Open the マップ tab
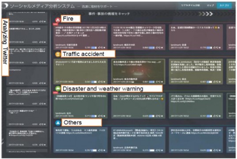This screenshot has width=237, height=159. 210,5
